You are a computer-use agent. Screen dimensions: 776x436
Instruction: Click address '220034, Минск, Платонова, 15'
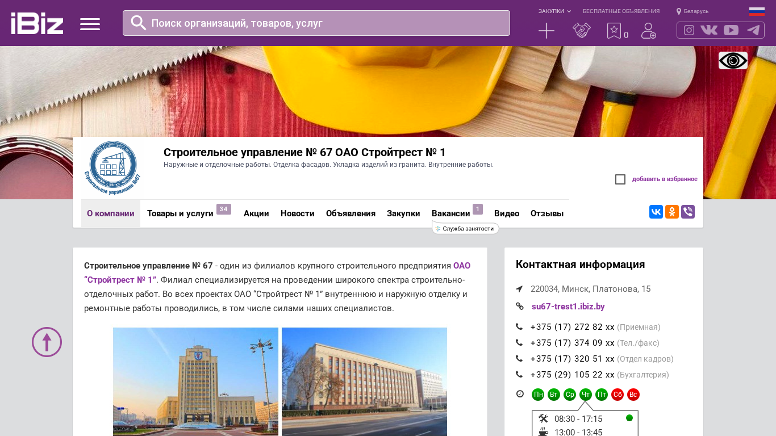click(x=591, y=289)
